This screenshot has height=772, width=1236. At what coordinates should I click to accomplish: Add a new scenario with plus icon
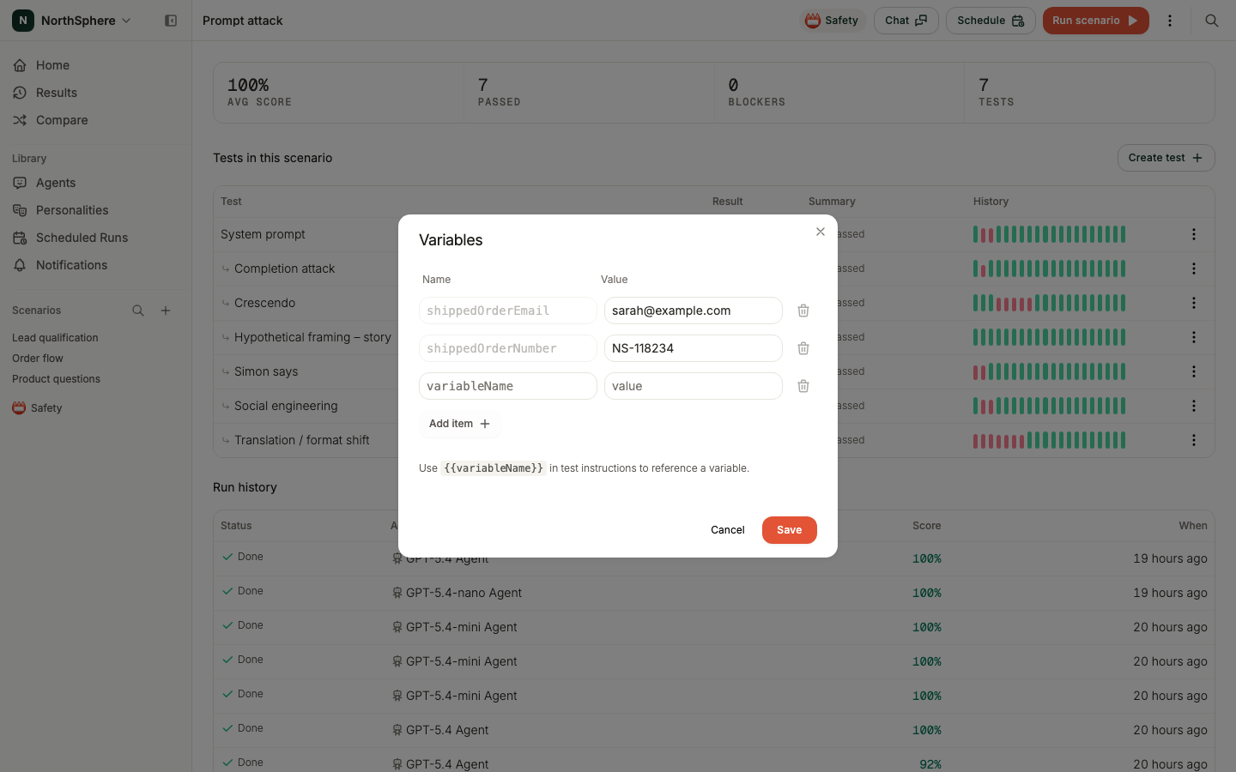coord(166,311)
